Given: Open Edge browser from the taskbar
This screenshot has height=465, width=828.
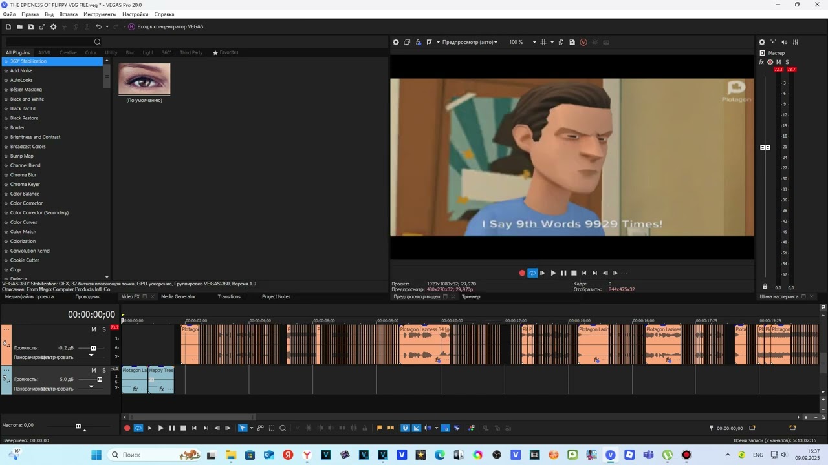Looking at the screenshot, I should 440,455.
